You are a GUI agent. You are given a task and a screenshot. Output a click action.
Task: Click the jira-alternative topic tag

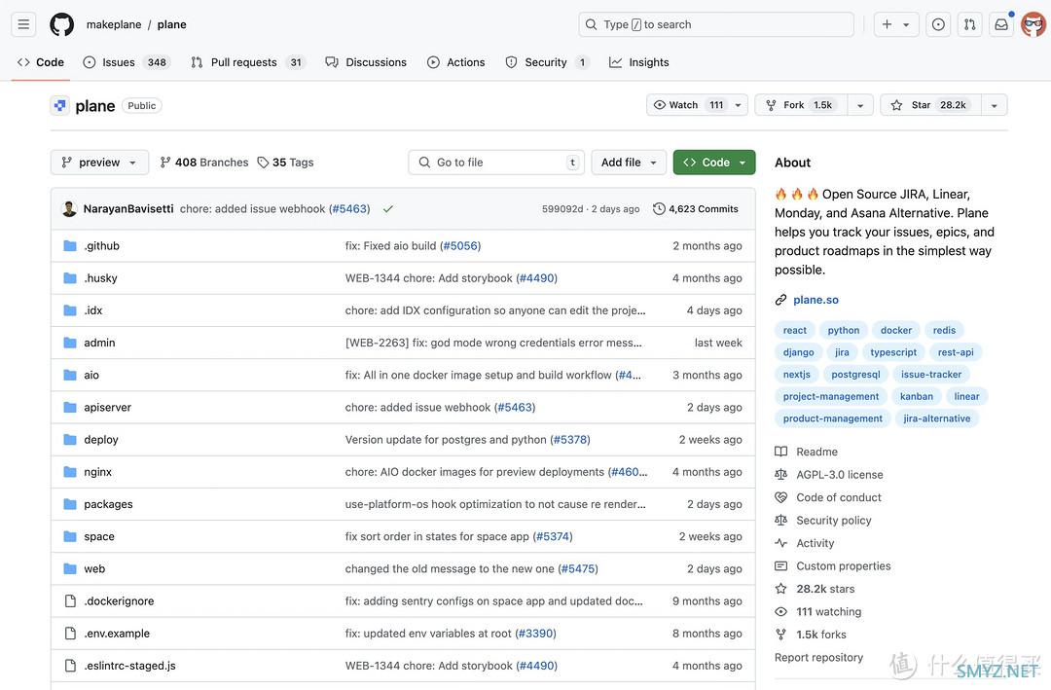click(937, 418)
